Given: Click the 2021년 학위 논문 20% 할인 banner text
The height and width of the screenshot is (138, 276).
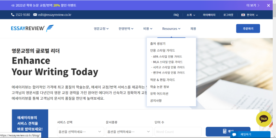Looking at the screenshot, I should click(x=46, y=6).
